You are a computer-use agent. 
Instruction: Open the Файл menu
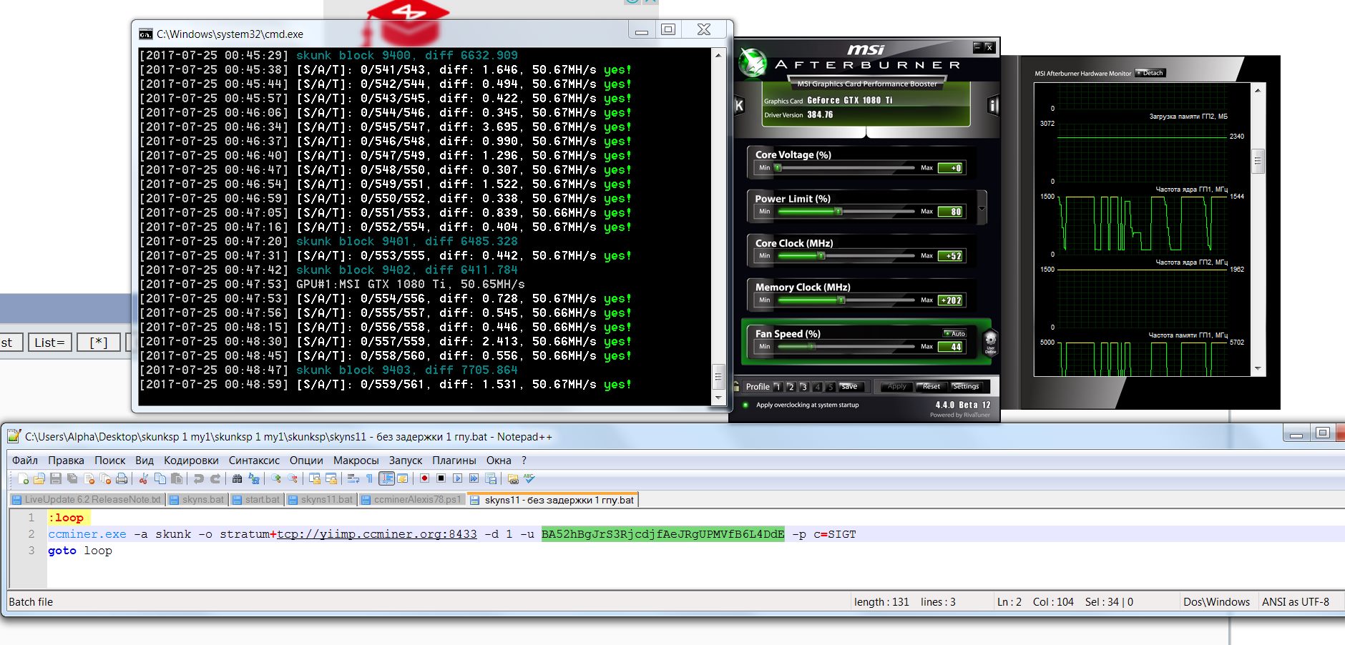pyautogui.click(x=25, y=461)
